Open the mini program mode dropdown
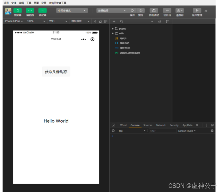The image size is (222, 192). pos(72,11)
